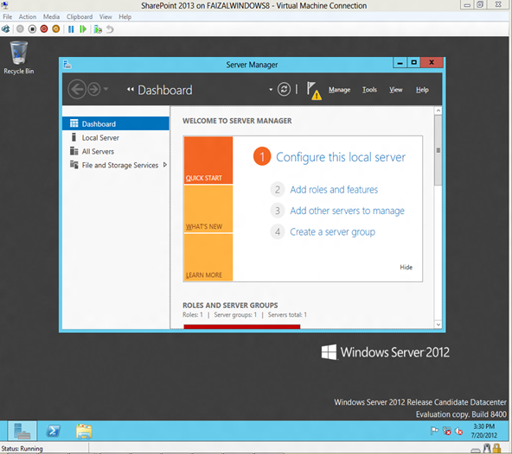This screenshot has height=454, width=512.
Task: Open the notifications flag with warning
Action: pos(314,91)
